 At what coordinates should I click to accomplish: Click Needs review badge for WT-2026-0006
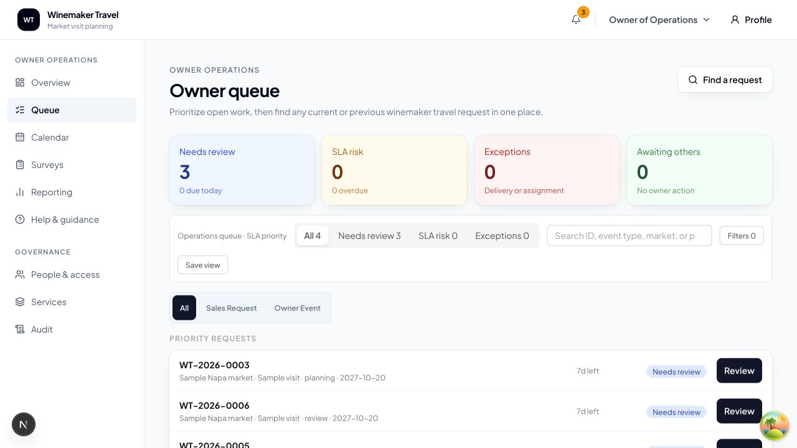(x=676, y=412)
